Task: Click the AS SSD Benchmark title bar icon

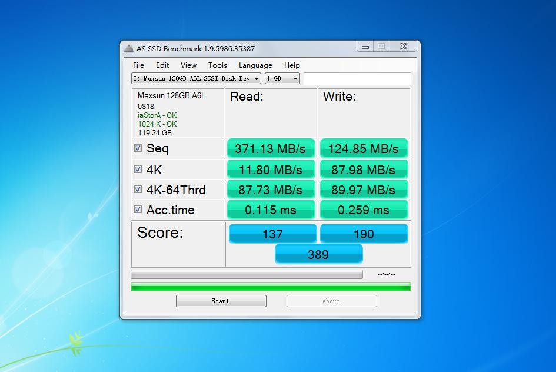Action: coord(128,48)
